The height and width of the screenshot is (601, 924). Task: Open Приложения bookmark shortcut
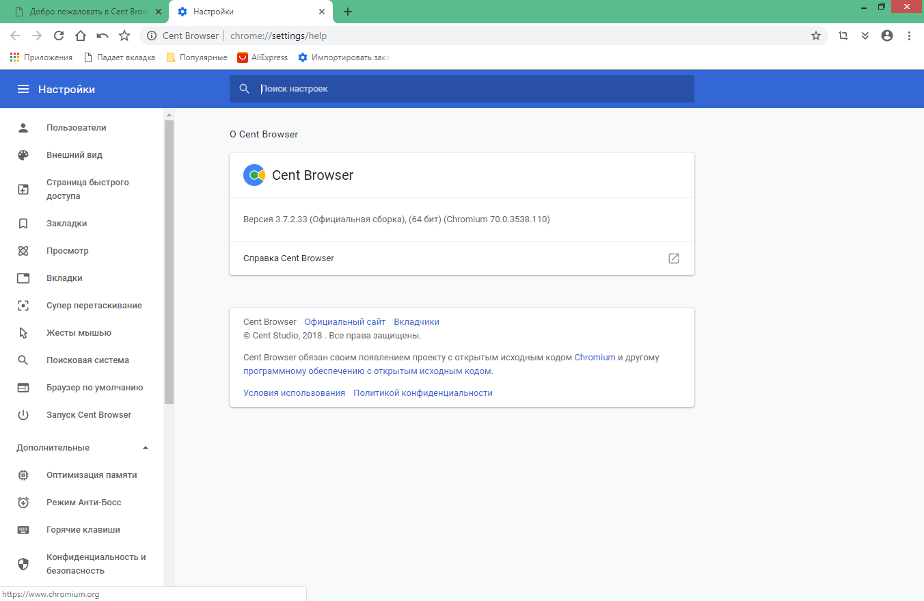point(41,57)
